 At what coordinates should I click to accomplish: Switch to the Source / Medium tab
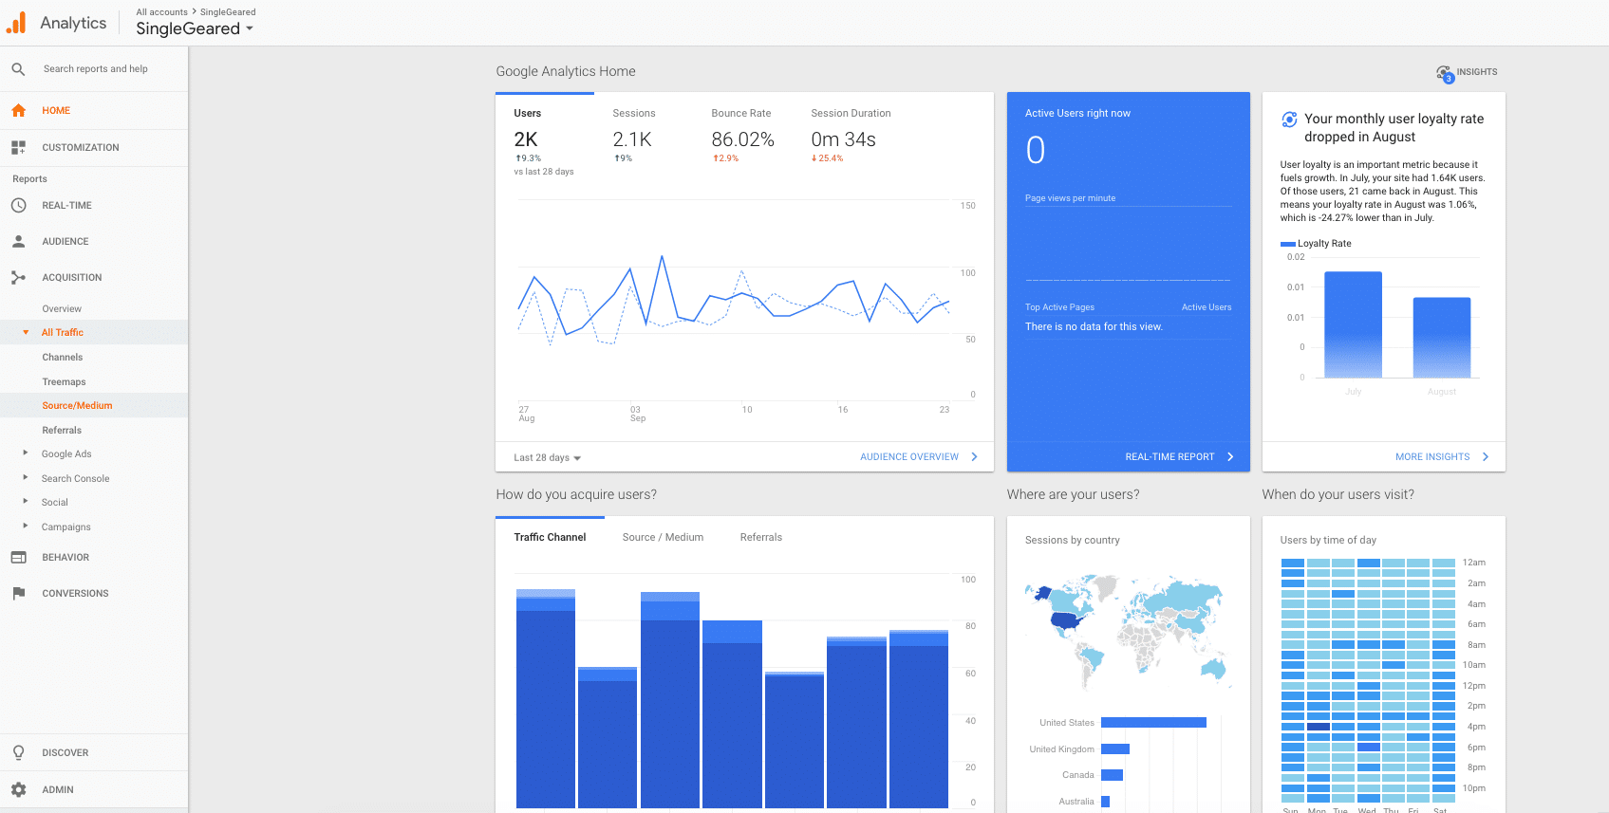[x=663, y=538]
